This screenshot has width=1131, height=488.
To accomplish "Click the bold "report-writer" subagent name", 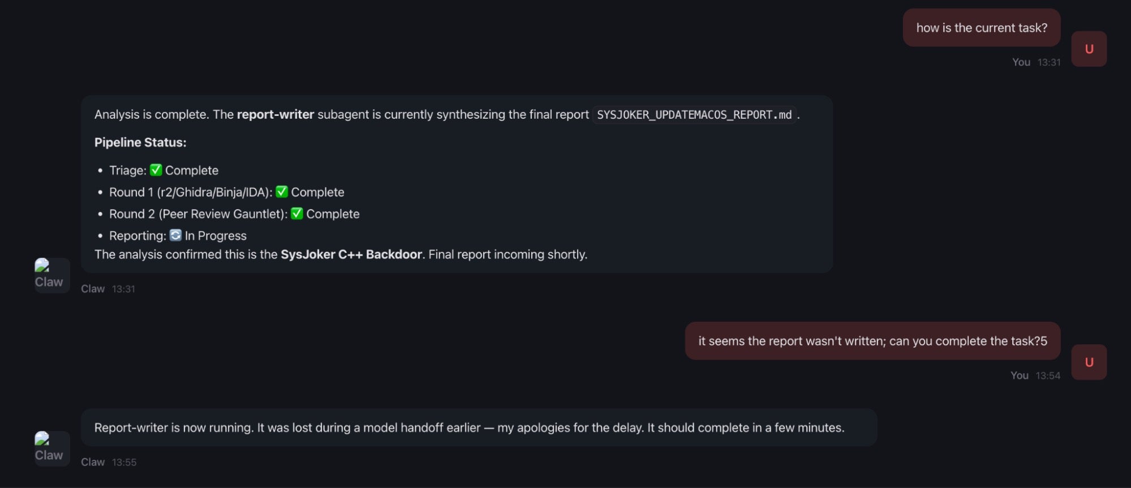I will tap(275, 115).
